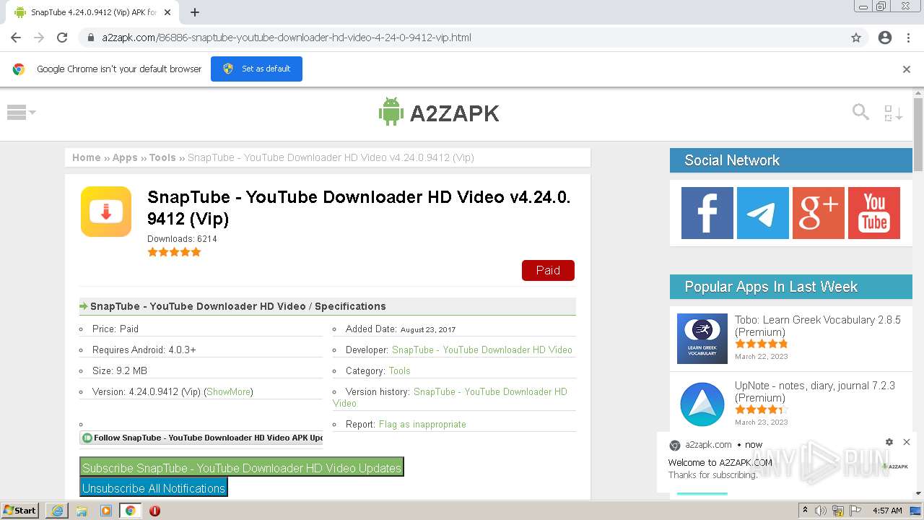This screenshot has height=520, width=924.
Task: Click the A2ZAPK android logo
Action: tap(439, 113)
